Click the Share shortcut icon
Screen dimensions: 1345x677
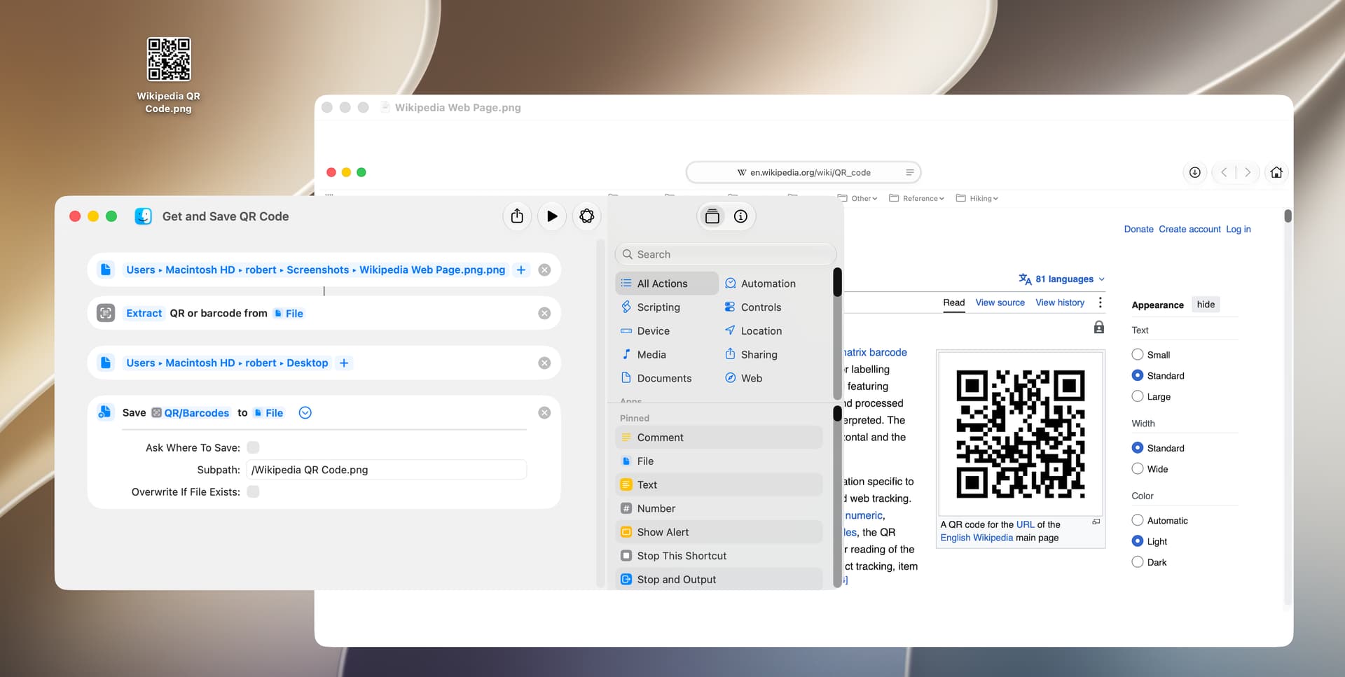(x=517, y=216)
